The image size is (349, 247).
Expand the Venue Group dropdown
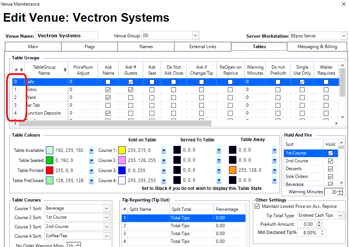click(195, 35)
